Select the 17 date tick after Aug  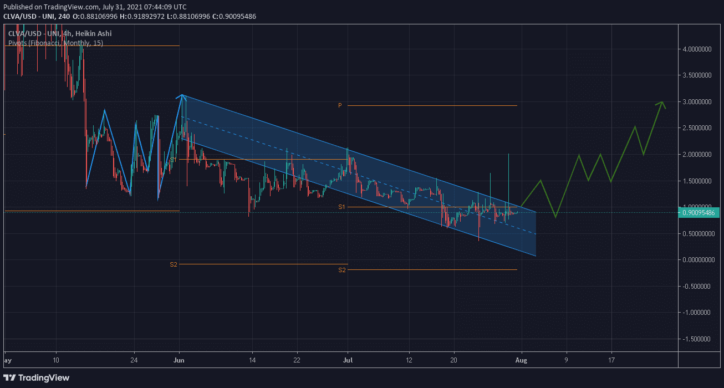(611, 359)
